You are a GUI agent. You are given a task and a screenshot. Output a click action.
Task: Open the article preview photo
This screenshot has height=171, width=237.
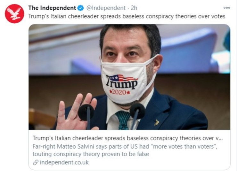[x=129, y=77]
